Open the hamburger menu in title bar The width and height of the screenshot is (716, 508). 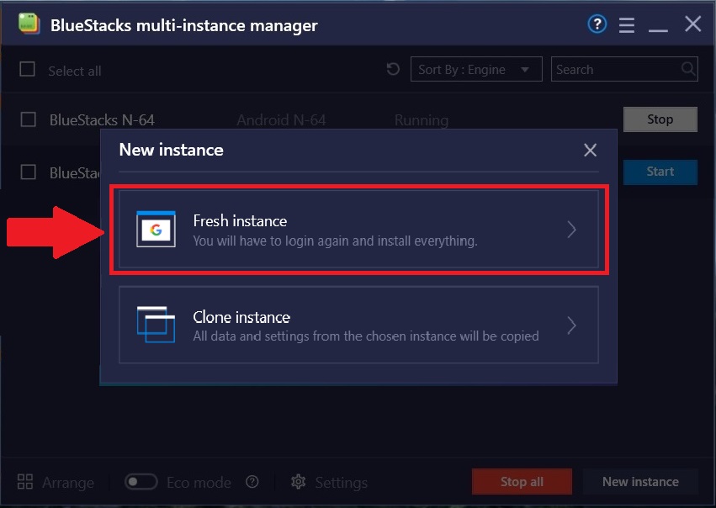point(627,25)
